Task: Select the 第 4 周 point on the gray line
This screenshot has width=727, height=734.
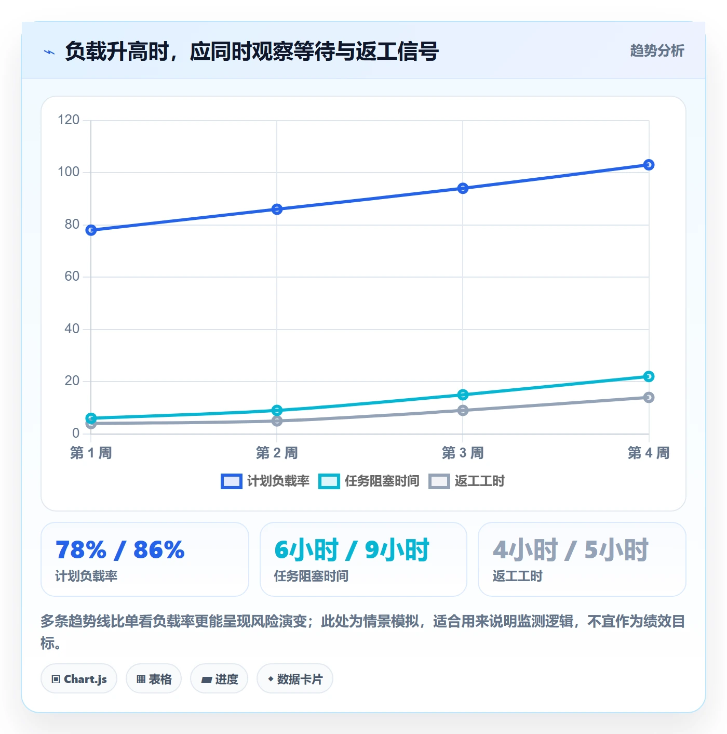Action: 649,397
